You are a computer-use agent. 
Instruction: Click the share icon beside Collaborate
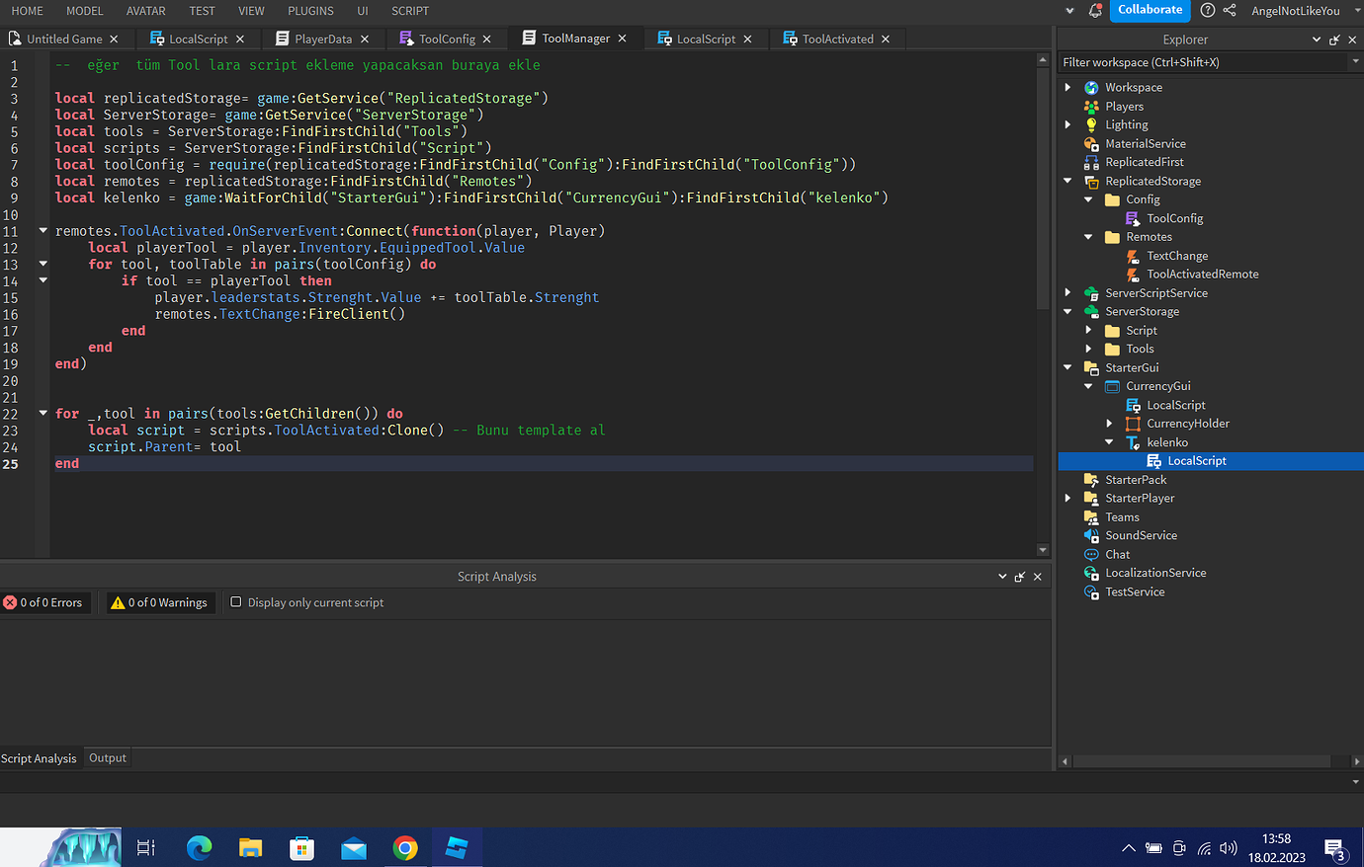[x=1229, y=10]
